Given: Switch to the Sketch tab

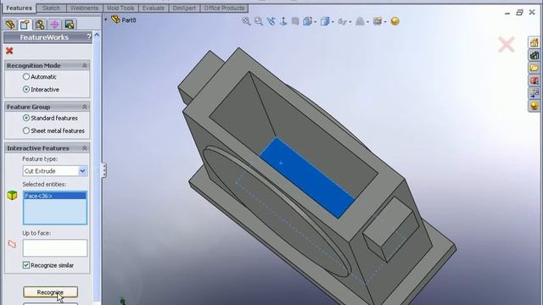Looking at the screenshot, I should (x=51, y=8).
